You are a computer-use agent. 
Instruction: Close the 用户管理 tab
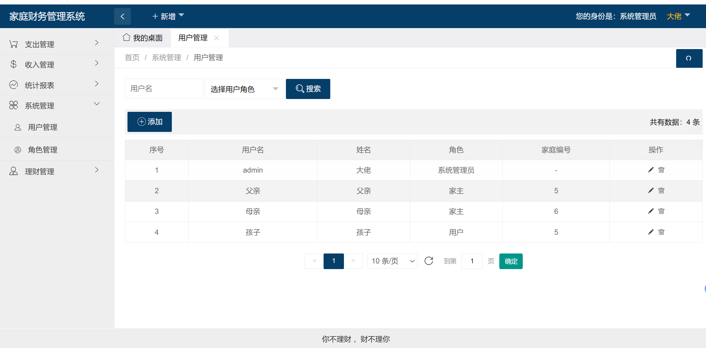pyautogui.click(x=216, y=38)
